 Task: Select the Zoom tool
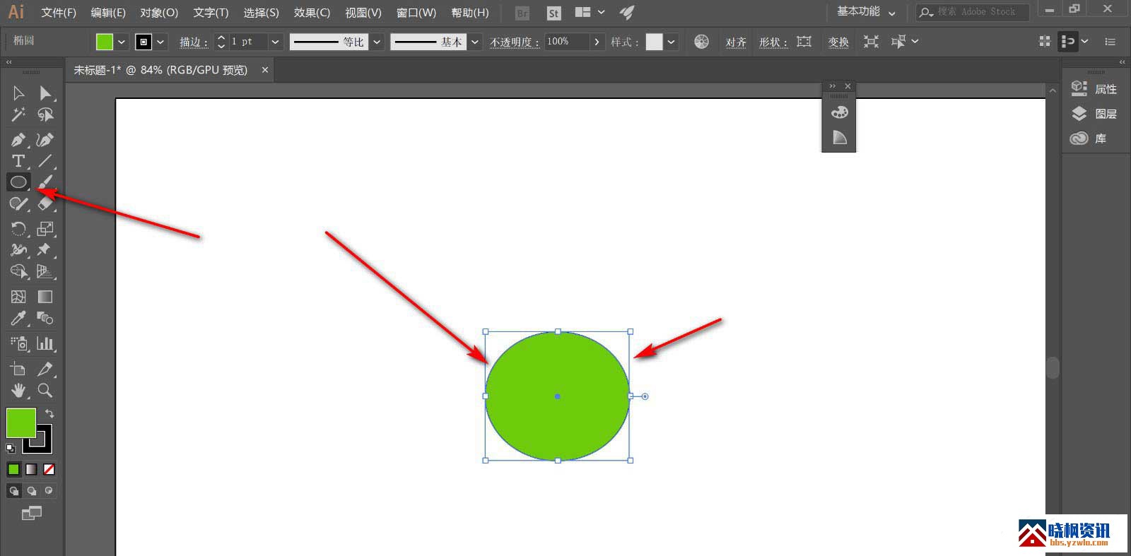click(45, 390)
